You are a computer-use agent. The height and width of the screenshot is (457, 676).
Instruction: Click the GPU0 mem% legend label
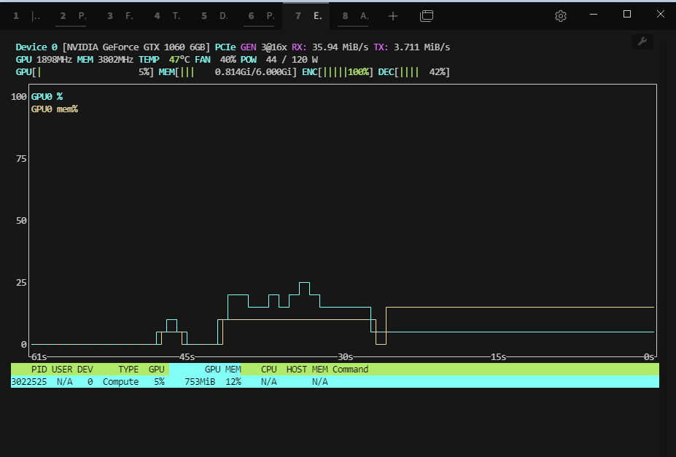point(54,109)
